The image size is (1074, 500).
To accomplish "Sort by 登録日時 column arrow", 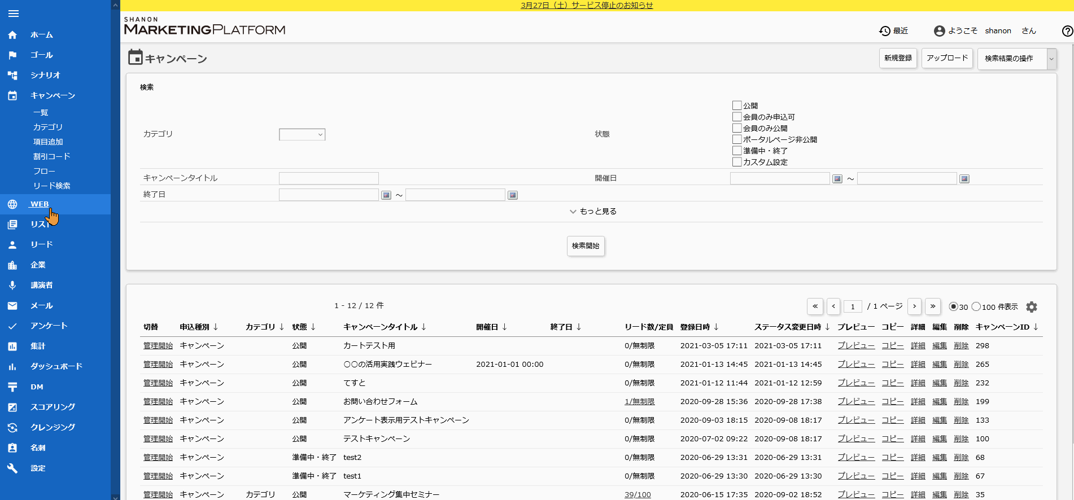I will tap(717, 327).
